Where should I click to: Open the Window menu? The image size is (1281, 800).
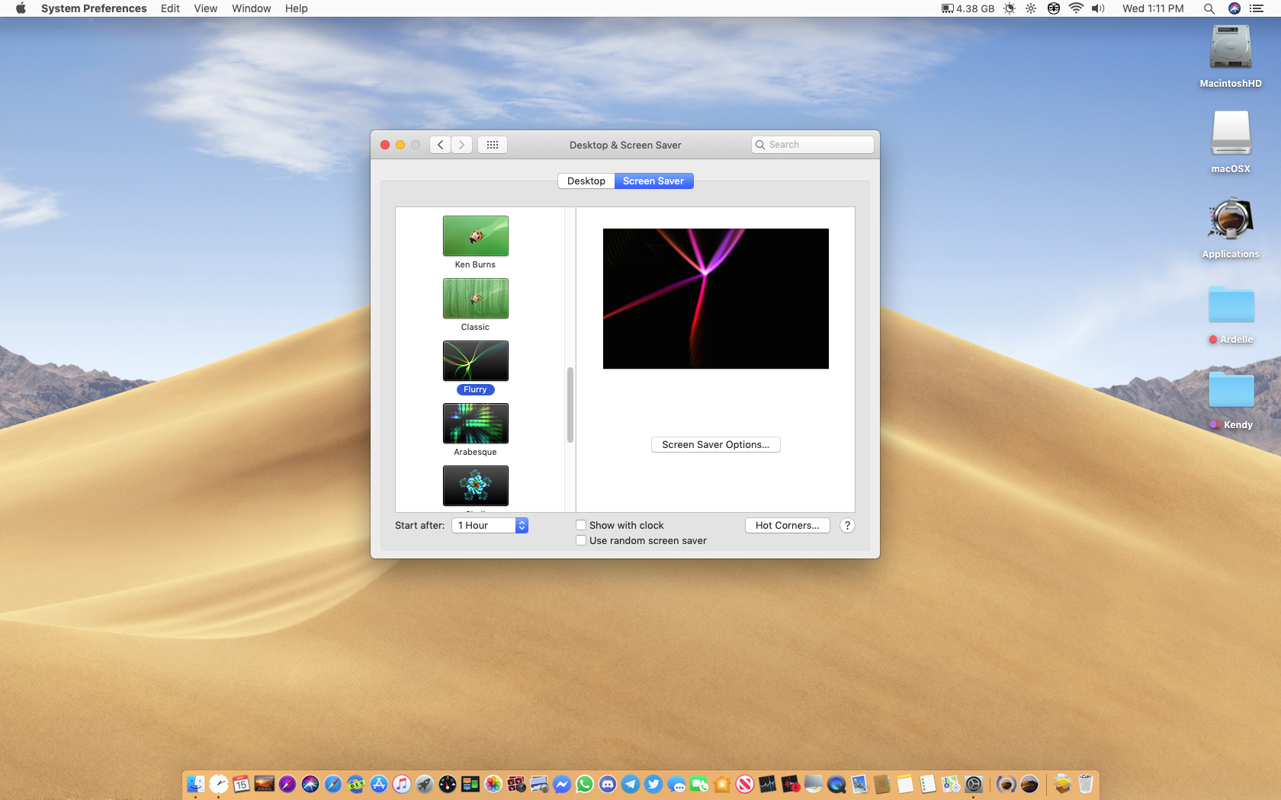[252, 8]
